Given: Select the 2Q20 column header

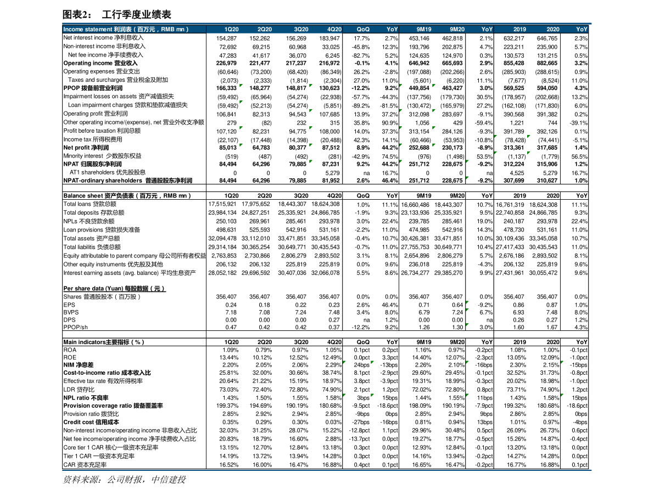Looking at the screenshot, I should coord(265,30).
